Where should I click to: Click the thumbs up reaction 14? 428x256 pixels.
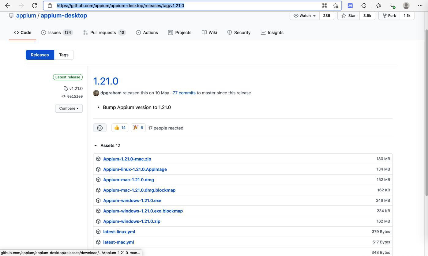120,128
